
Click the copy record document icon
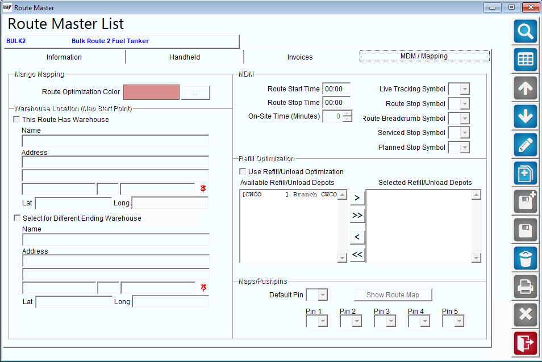pyautogui.click(x=526, y=173)
